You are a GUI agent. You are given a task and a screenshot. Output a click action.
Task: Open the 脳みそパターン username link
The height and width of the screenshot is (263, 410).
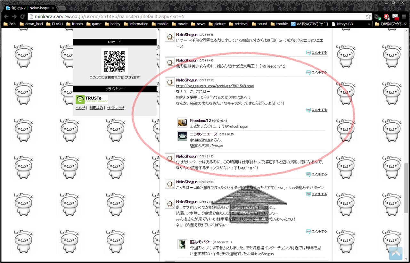point(203,242)
